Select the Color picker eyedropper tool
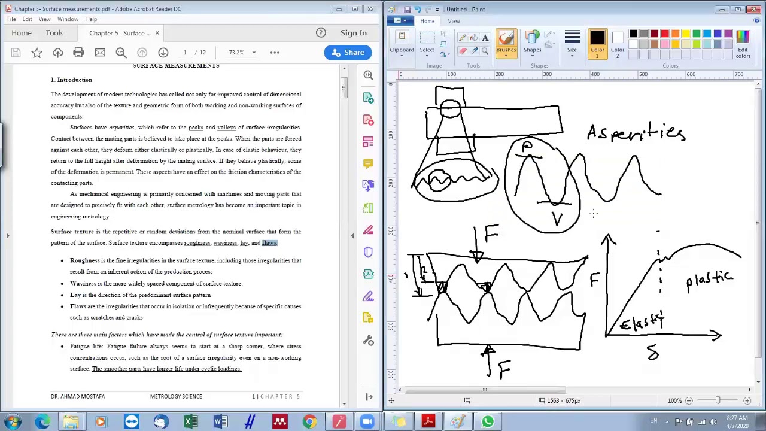 474,51
